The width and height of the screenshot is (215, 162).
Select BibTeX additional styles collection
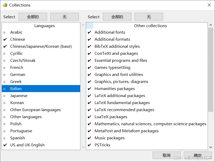pos(147,46)
